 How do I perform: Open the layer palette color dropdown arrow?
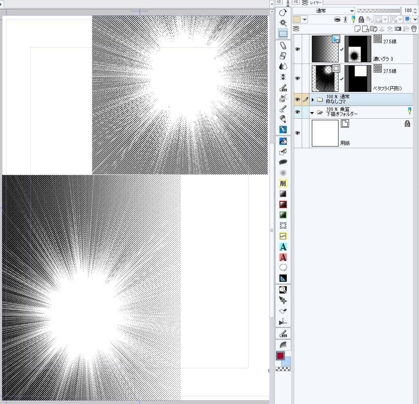point(305,19)
